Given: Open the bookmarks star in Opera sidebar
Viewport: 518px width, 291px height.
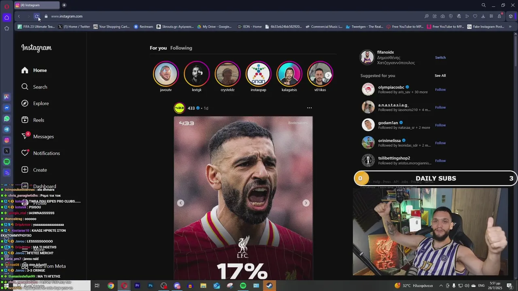Looking at the screenshot, I should [6, 28].
